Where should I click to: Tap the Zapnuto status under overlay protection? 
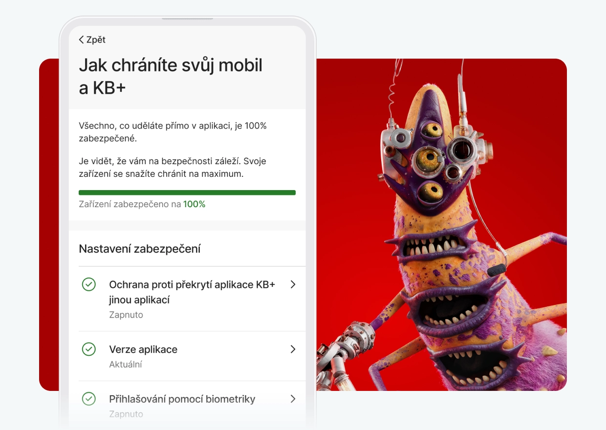coord(126,315)
